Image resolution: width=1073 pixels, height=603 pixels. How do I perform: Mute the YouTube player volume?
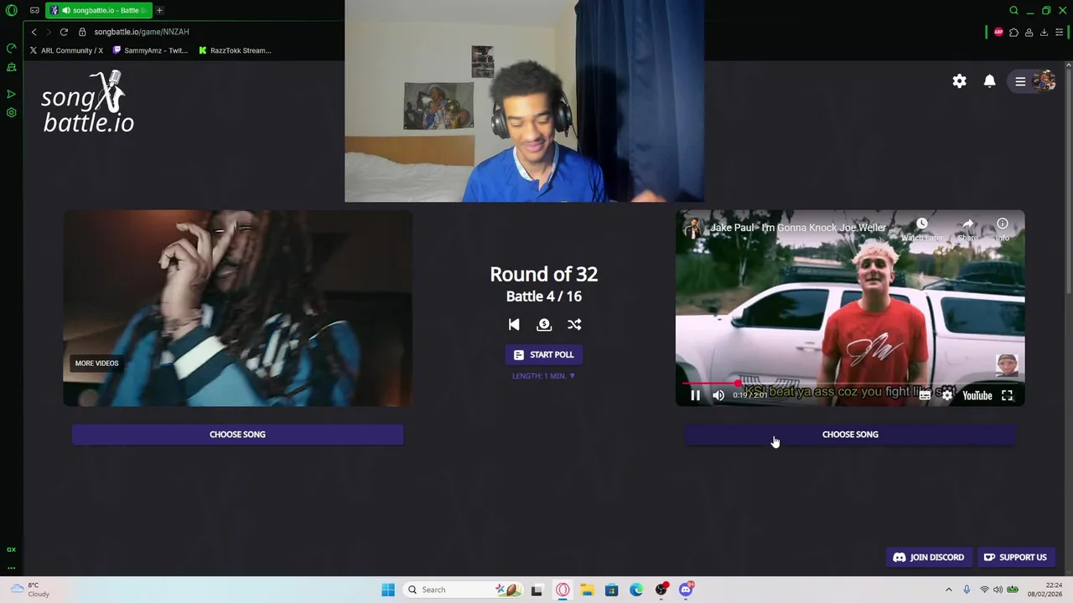[x=718, y=395]
